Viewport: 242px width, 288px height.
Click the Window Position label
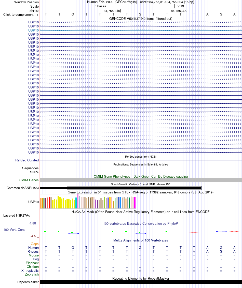[x=26, y=2]
